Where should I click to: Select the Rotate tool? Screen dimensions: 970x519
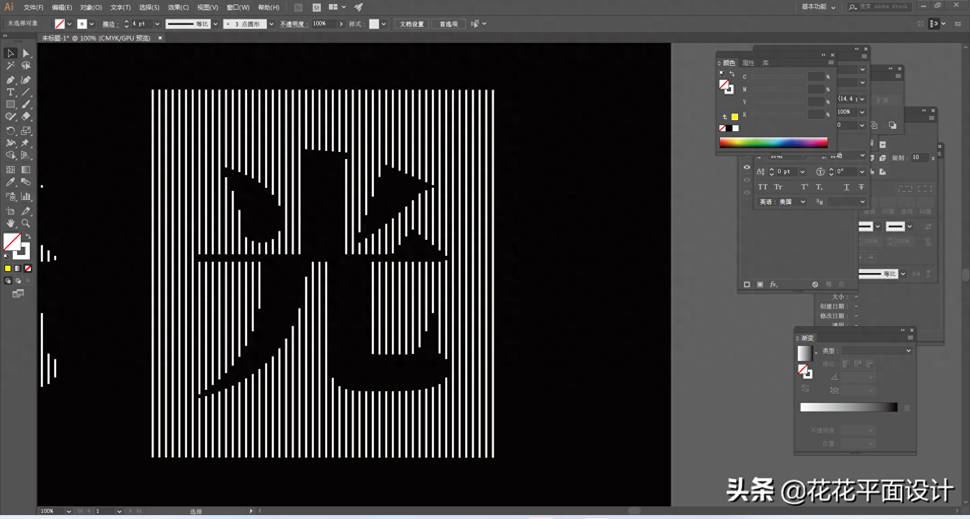(x=10, y=131)
